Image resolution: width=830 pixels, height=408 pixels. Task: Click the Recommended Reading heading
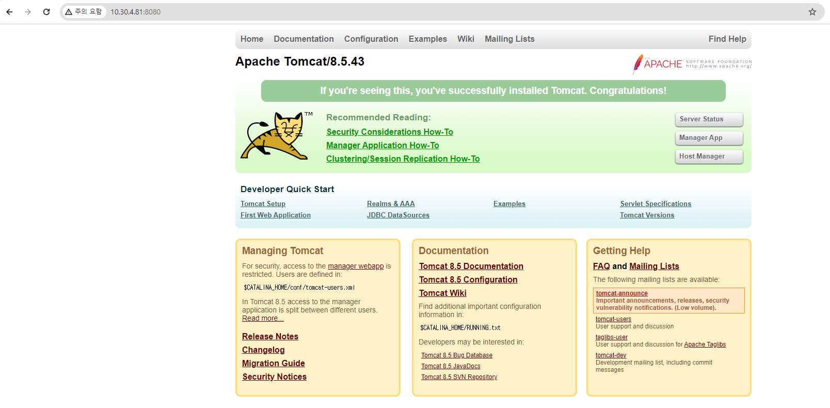(x=378, y=118)
